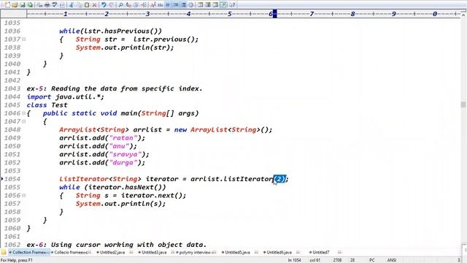
Task: Switch to the Untitled2.java tab
Action: click(x=112, y=252)
